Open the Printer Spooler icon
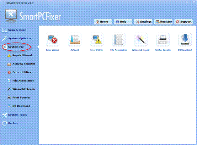This screenshot has width=197, height=145. coord(163,39)
